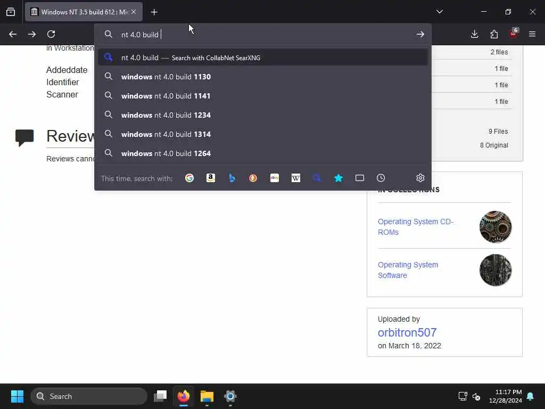This screenshot has height=409, width=545.
Task: Click the Scanner metadata label
Action: [62, 94]
